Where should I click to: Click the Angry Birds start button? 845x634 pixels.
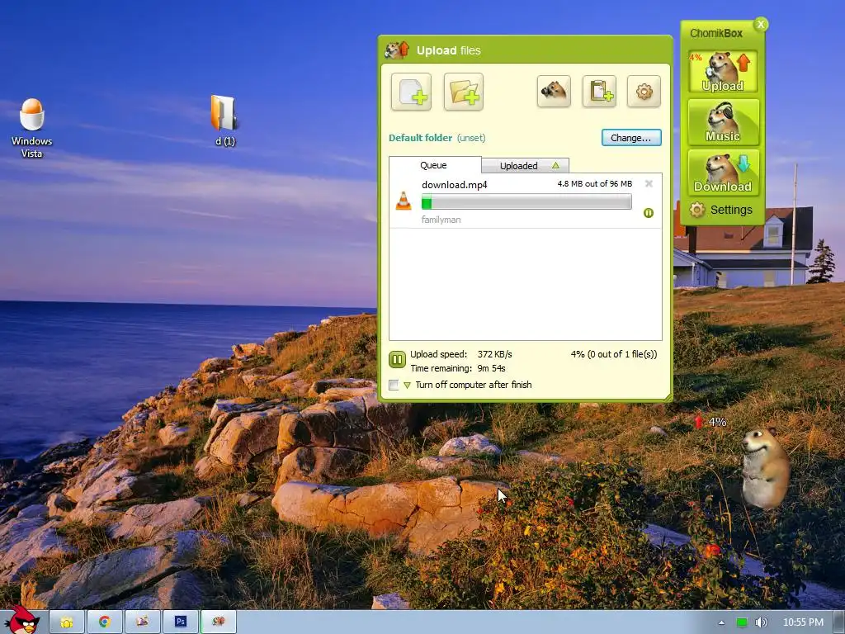click(x=22, y=619)
